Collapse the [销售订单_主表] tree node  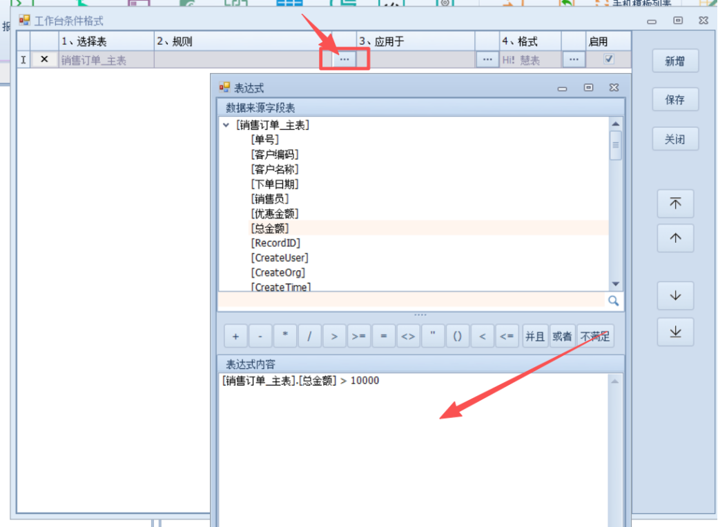[x=226, y=126]
